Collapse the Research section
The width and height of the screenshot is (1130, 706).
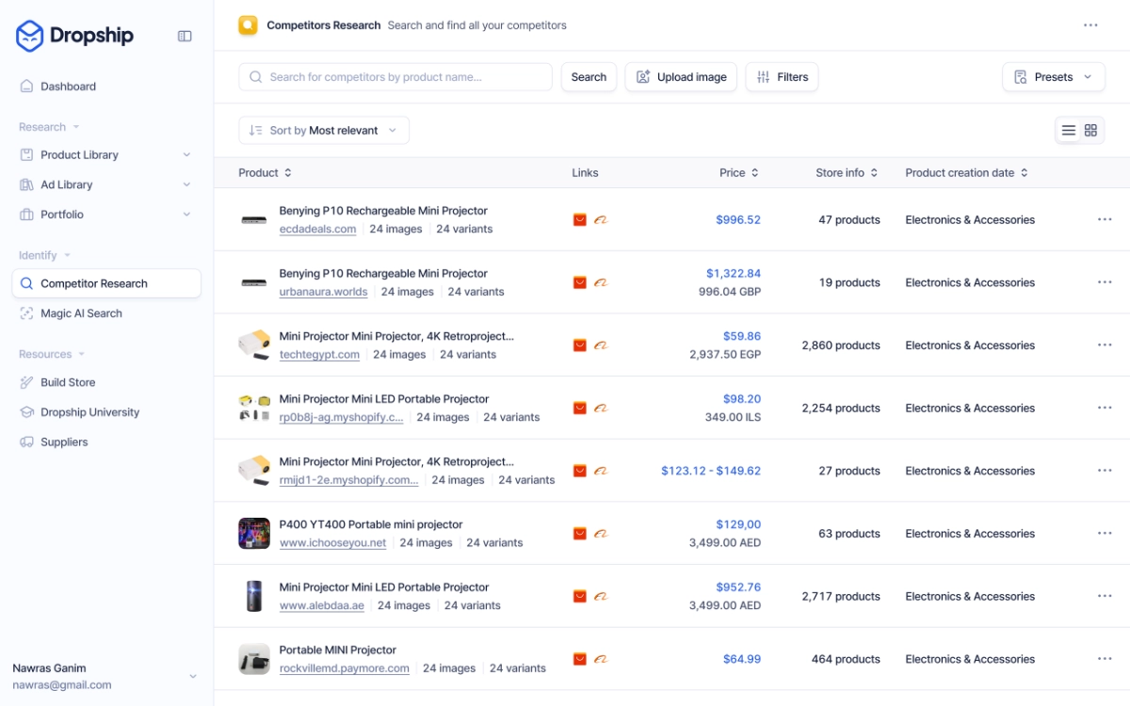pyautogui.click(x=49, y=127)
